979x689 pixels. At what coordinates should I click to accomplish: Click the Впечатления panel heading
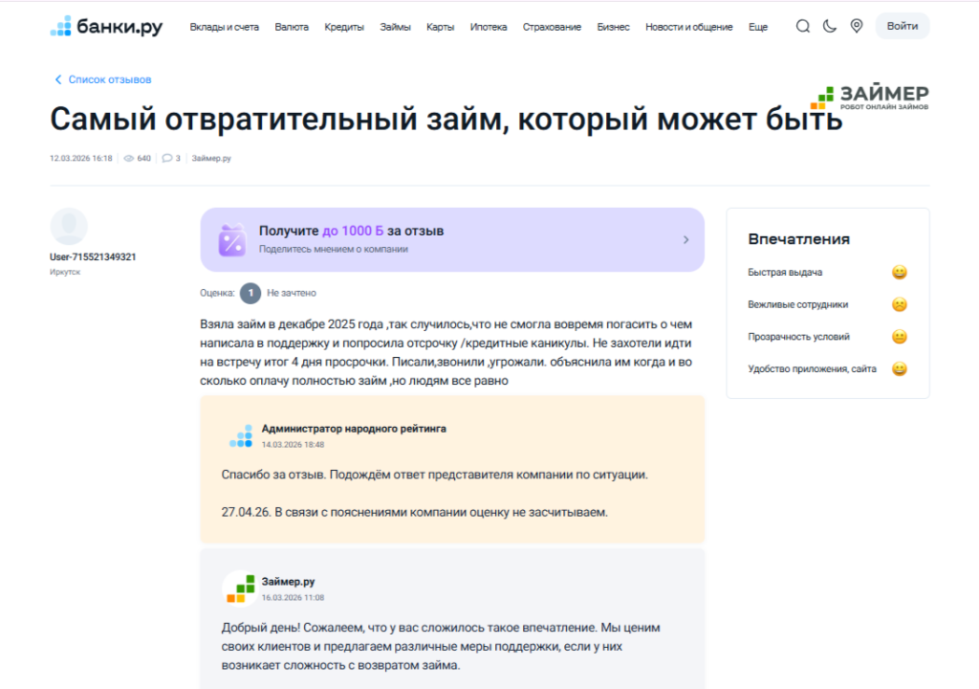point(798,239)
